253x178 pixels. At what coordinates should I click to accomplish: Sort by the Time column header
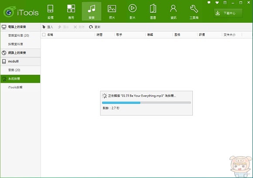99,35
